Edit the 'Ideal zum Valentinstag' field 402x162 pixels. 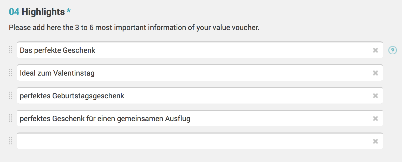(200, 73)
